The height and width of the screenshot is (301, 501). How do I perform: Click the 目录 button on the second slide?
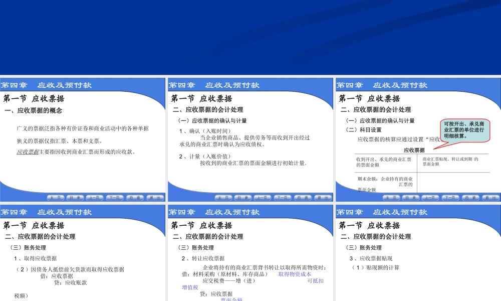243,198
